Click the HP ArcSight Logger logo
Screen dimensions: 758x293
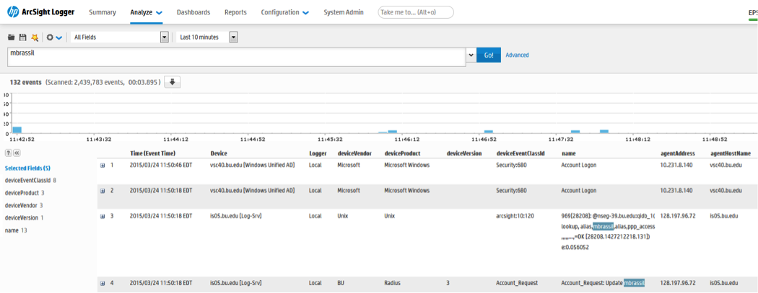click(x=41, y=12)
